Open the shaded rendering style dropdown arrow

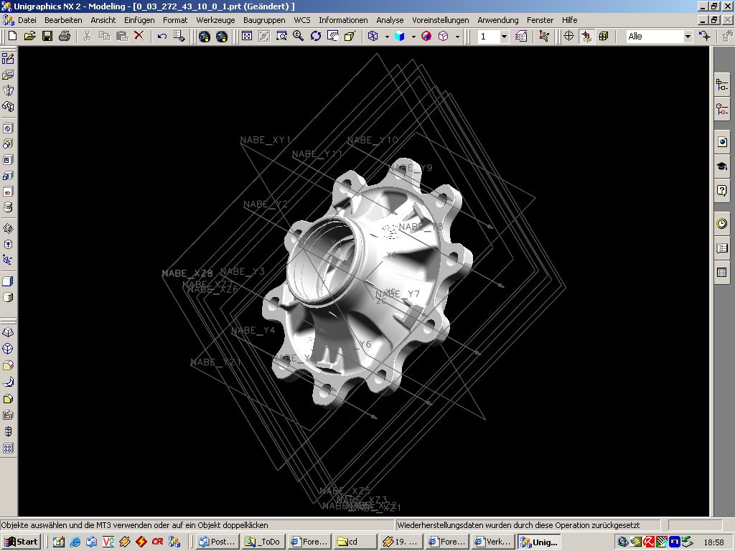(413, 37)
